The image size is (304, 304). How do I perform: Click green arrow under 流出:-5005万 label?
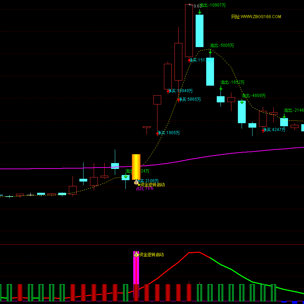tap(210, 52)
